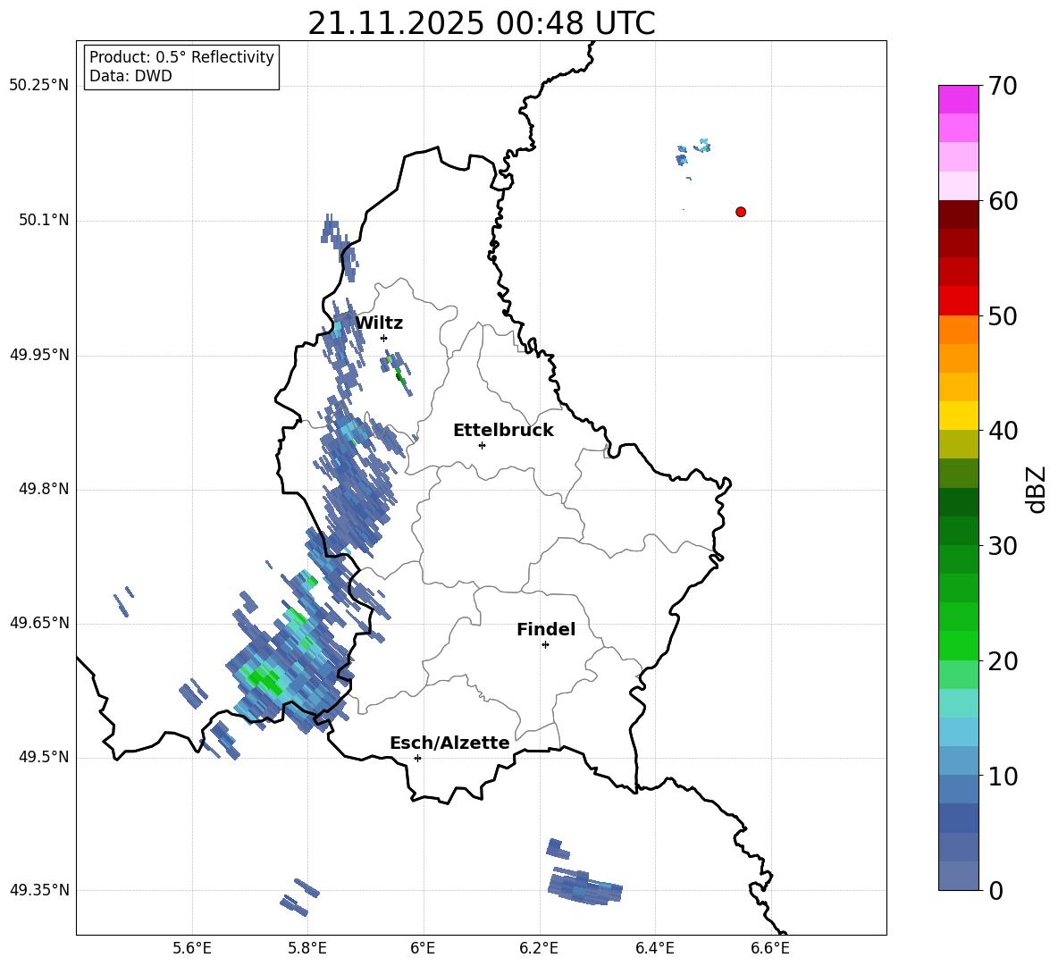Click the red radar site dot
1058x966 pixels.
741,212
